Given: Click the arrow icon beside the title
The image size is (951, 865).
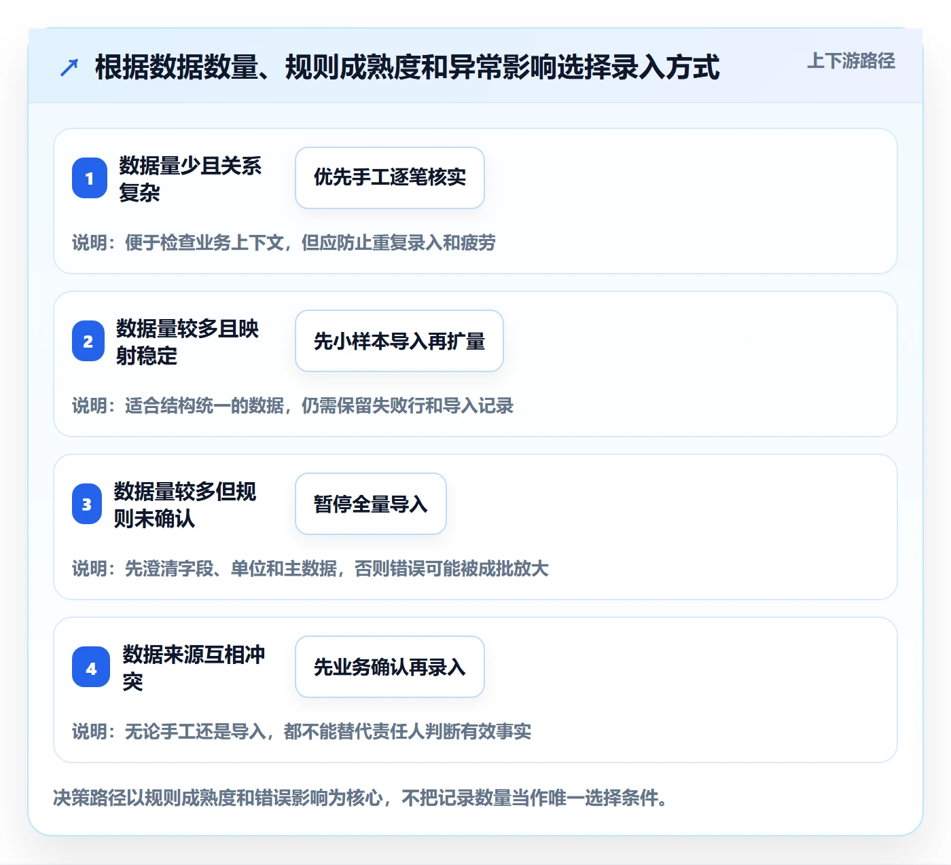Looking at the screenshot, I should [x=69, y=67].
